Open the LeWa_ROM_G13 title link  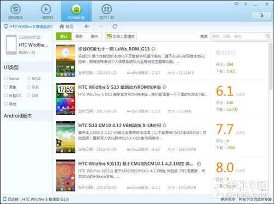(x=114, y=49)
